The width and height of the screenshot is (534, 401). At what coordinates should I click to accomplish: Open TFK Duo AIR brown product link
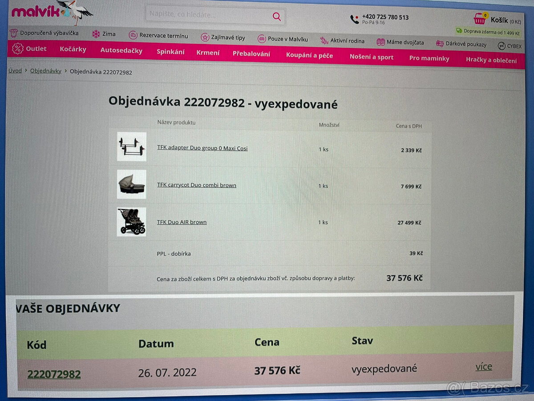(x=182, y=222)
